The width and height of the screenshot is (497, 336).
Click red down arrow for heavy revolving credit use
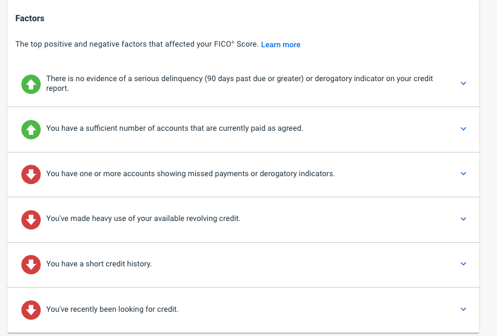pos(31,220)
